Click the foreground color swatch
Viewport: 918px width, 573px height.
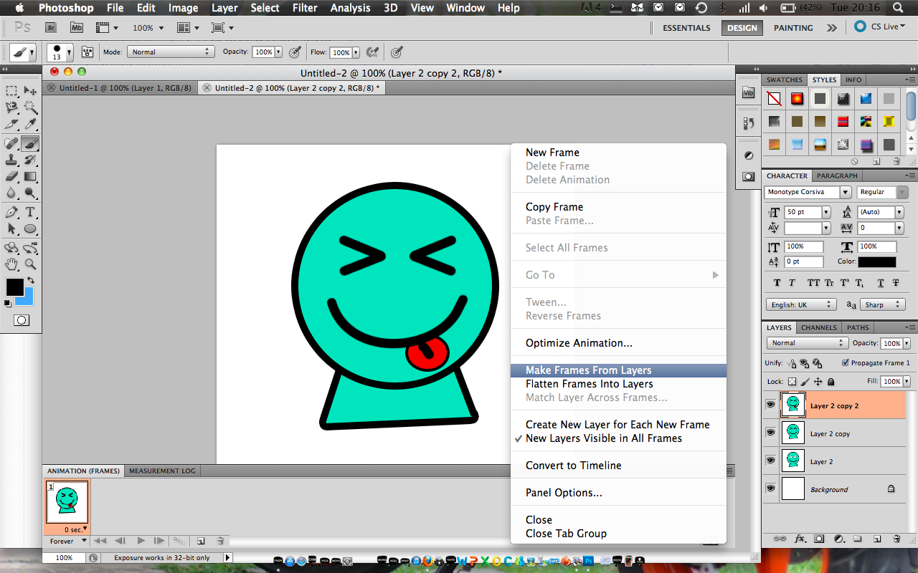14,287
